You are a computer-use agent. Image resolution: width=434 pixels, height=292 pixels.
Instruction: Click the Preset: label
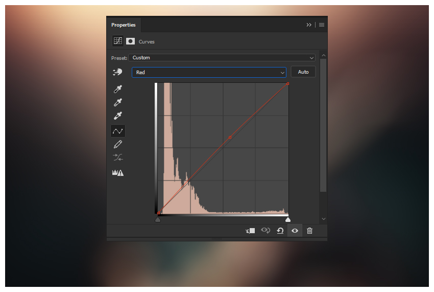[x=119, y=58]
